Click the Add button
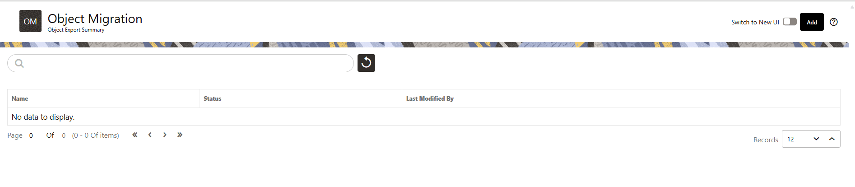The height and width of the screenshot is (187, 855). [x=812, y=22]
